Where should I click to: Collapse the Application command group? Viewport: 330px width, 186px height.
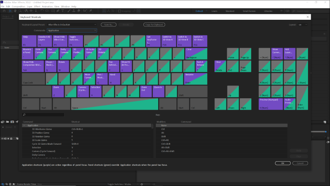point(24,125)
